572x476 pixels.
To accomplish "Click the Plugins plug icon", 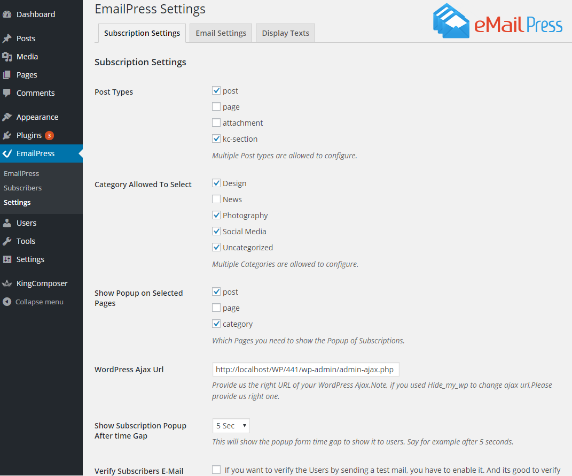I will [x=7, y=135].
